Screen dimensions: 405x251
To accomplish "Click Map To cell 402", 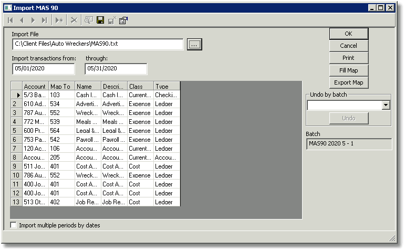I will (x=62, y=202).
